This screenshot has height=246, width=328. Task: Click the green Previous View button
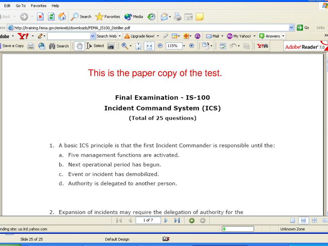click(x=192, y=220)
